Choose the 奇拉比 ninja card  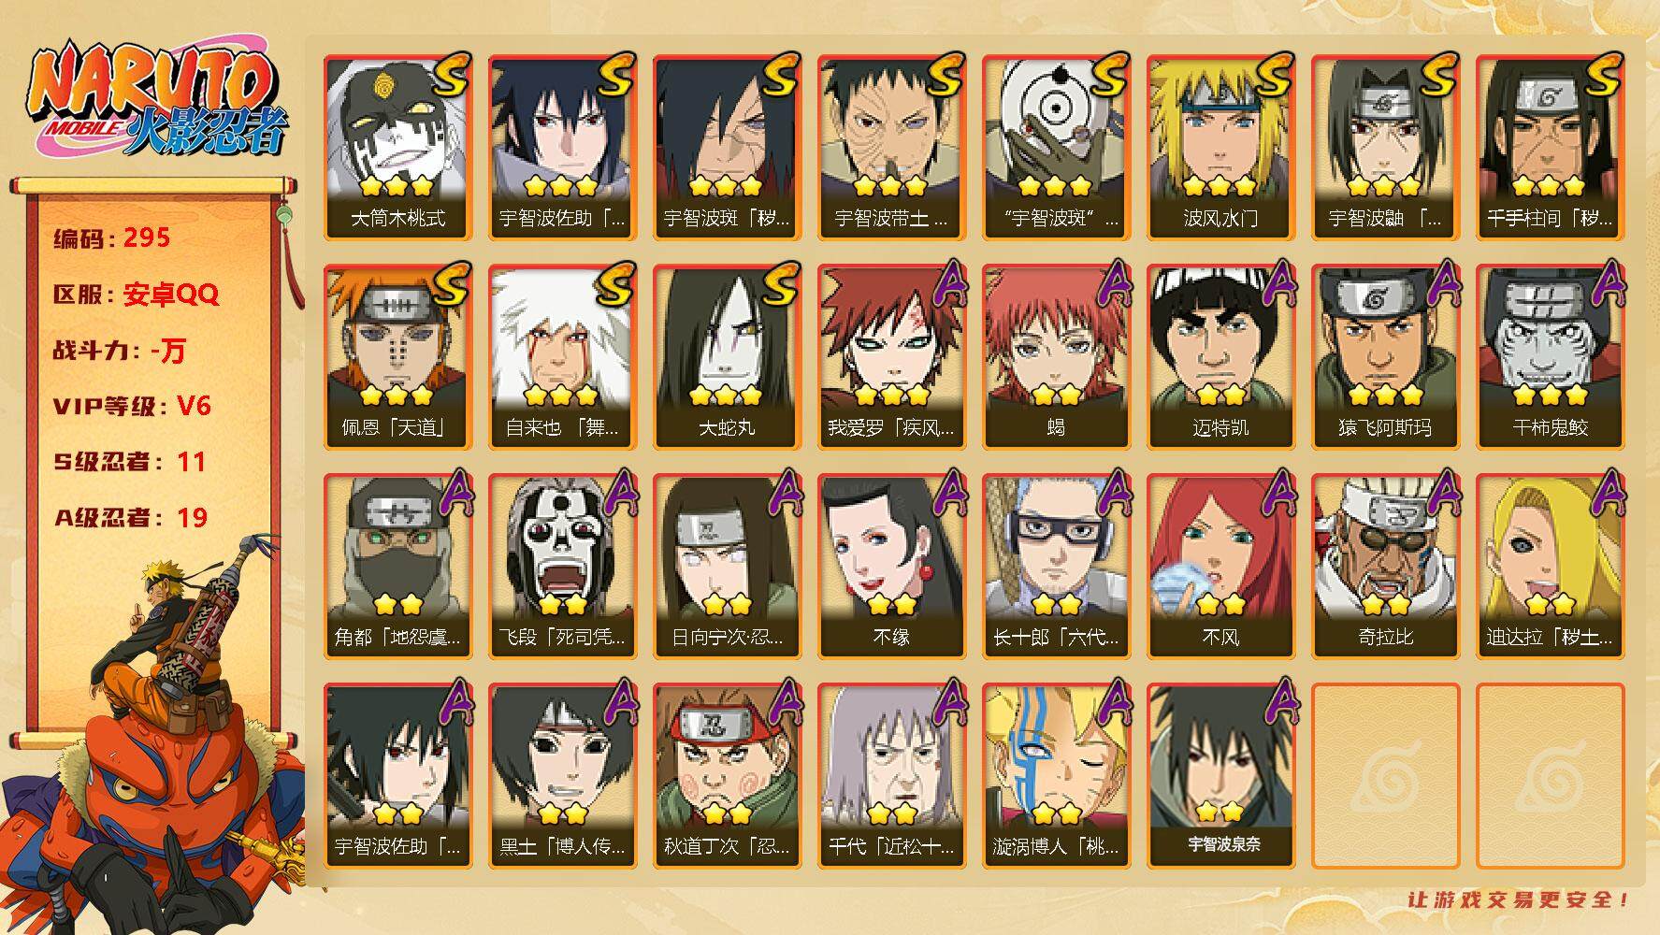coord(1385,567)
